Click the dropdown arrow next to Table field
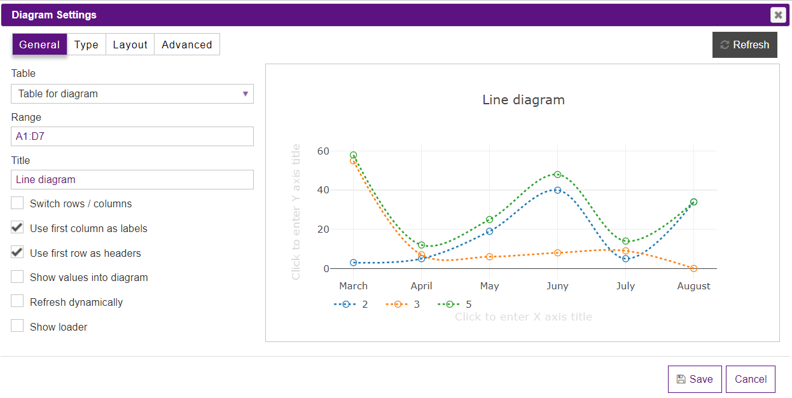The width and height of the screenshot is (792, 398). coord(246,93)
